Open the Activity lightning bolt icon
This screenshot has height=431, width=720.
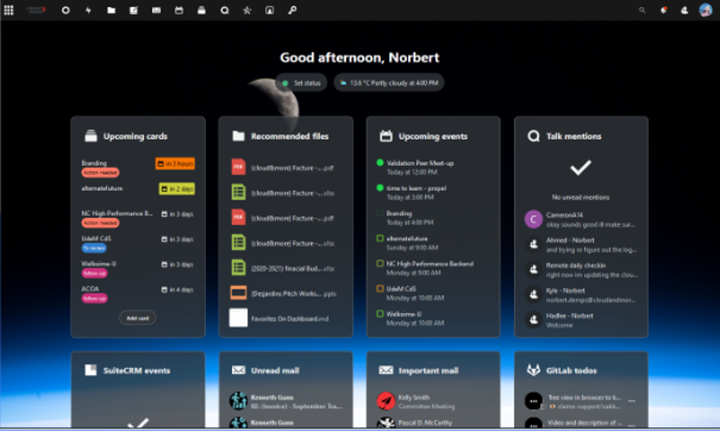click(x=88, y=10)
